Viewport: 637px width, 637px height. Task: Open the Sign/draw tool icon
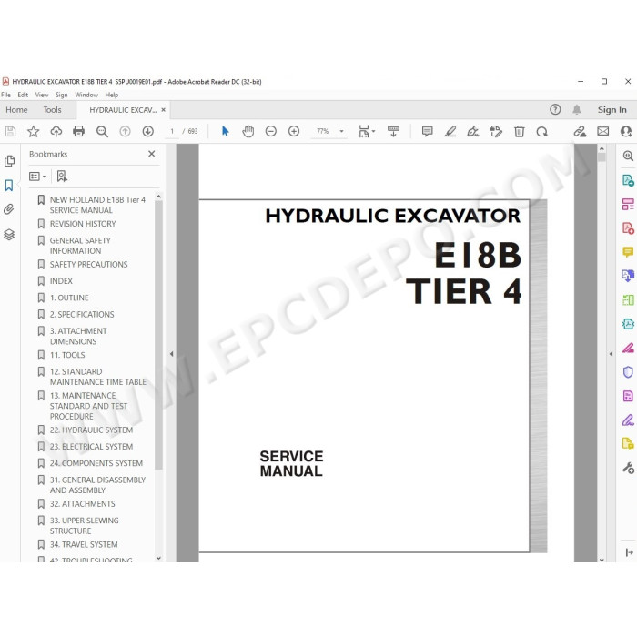pyautogui.click(x=473, y=131)
